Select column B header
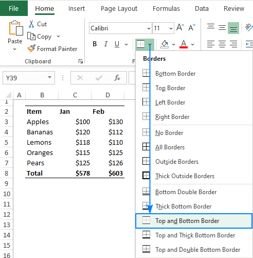The image size is (253, 258). (x=42, y=95)
